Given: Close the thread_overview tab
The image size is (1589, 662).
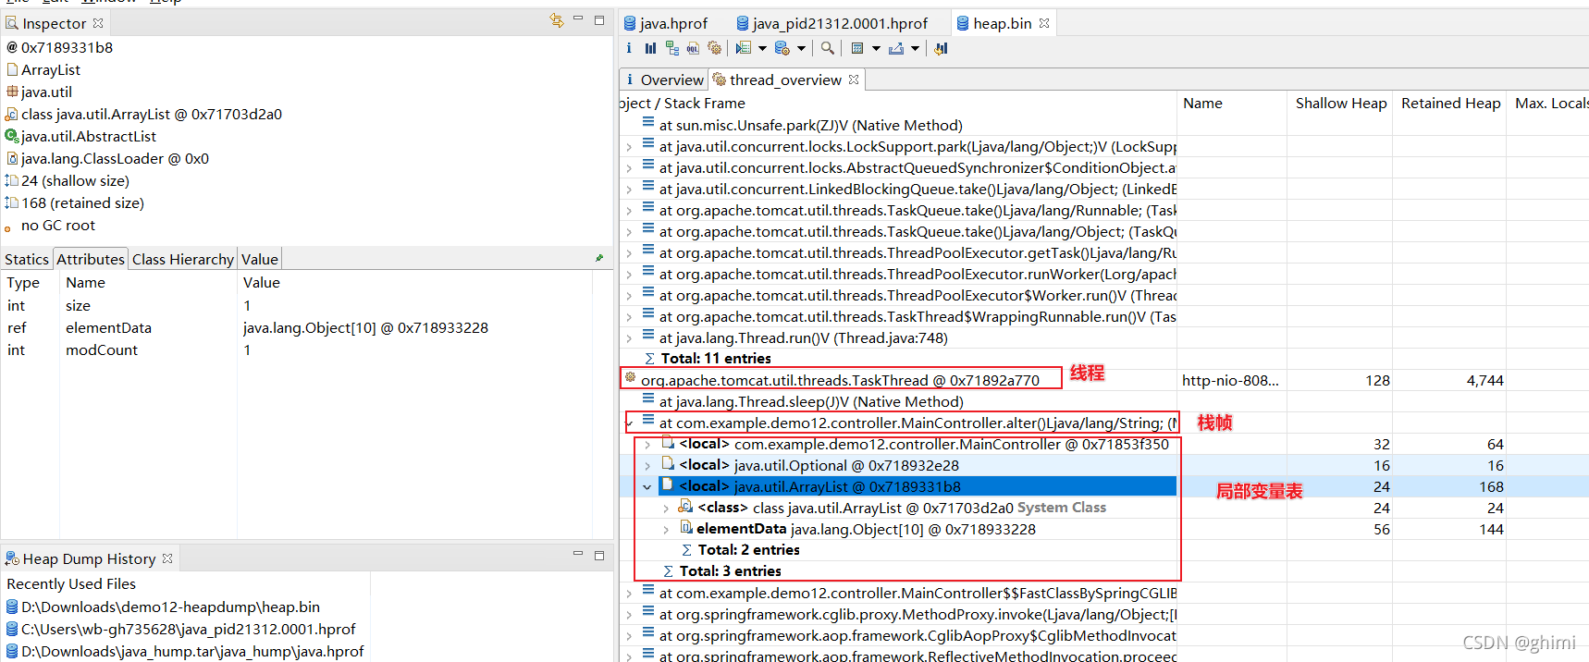Looking at the screenshot, I should pyautogui.click(x=854, y=80).
